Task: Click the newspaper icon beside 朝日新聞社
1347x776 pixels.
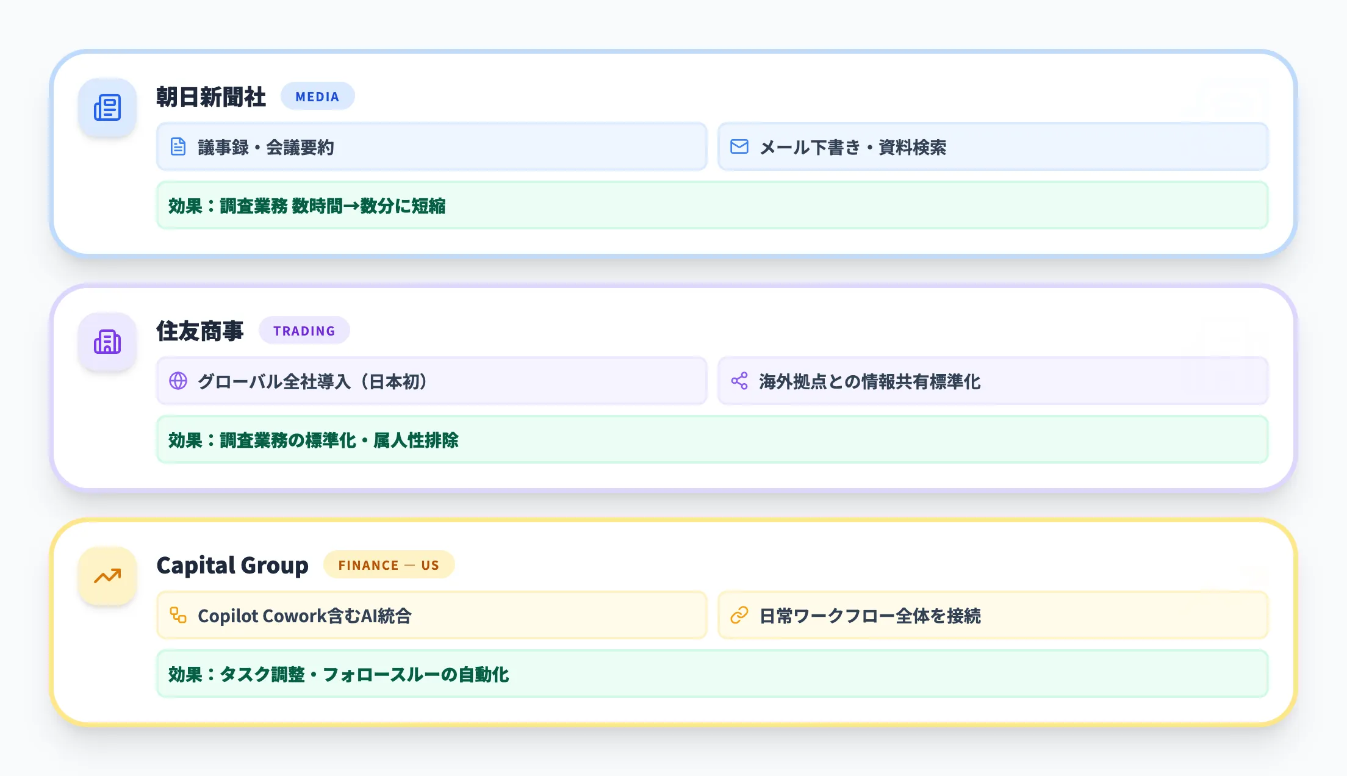Action: click(107, 107)
